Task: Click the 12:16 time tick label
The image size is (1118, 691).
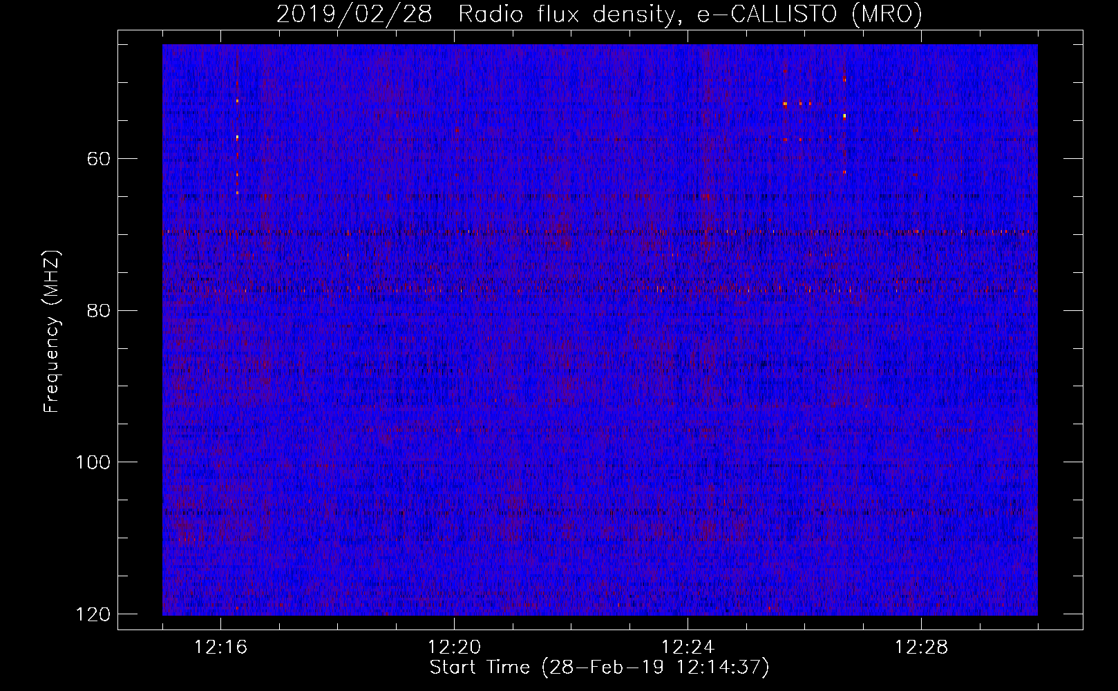Action: click(x=220, y=647)
